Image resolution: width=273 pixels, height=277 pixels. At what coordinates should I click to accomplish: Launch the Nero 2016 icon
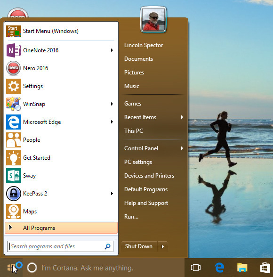13,68
